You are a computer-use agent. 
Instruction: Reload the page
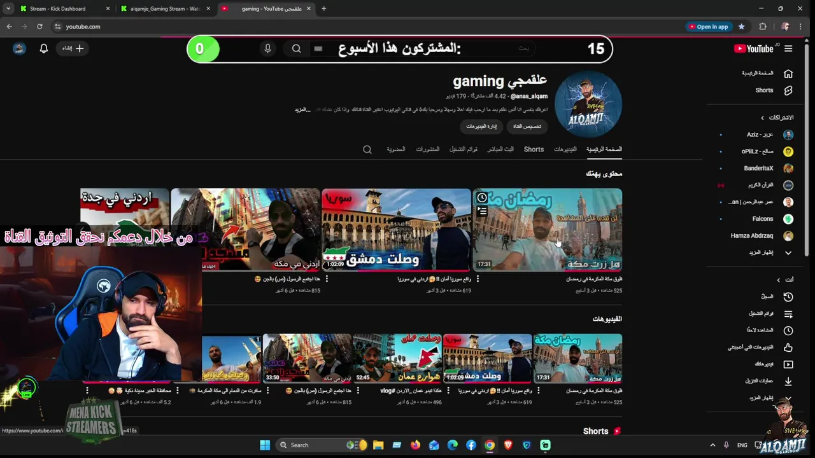[x=39, y=27]
